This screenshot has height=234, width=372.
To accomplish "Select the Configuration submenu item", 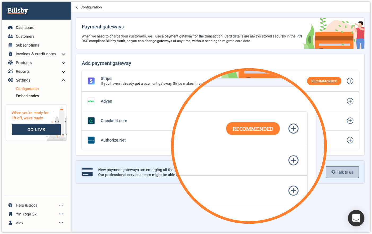I will (27, 89).
